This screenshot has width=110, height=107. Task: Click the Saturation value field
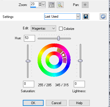coord(28,84)
